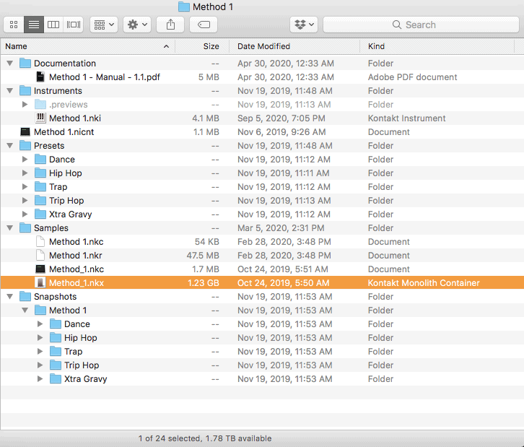Select the 'Method 1.nki' filename

[x=75, y=118]
